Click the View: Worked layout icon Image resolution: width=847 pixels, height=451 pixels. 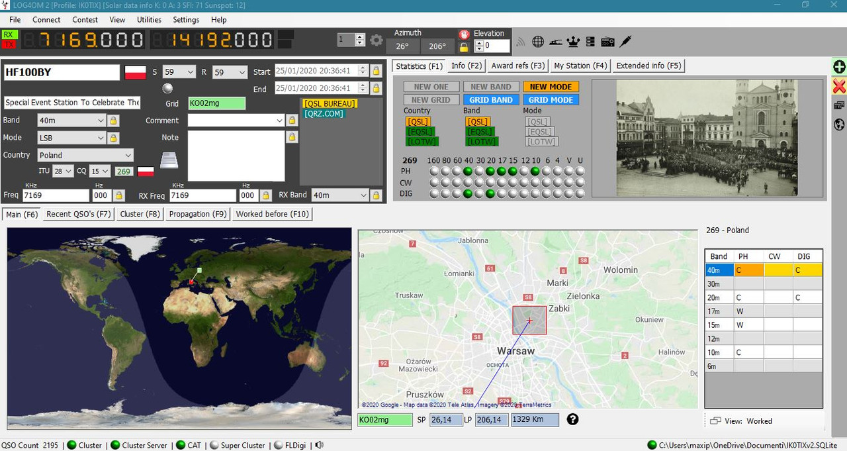click(x=715, y=421)
